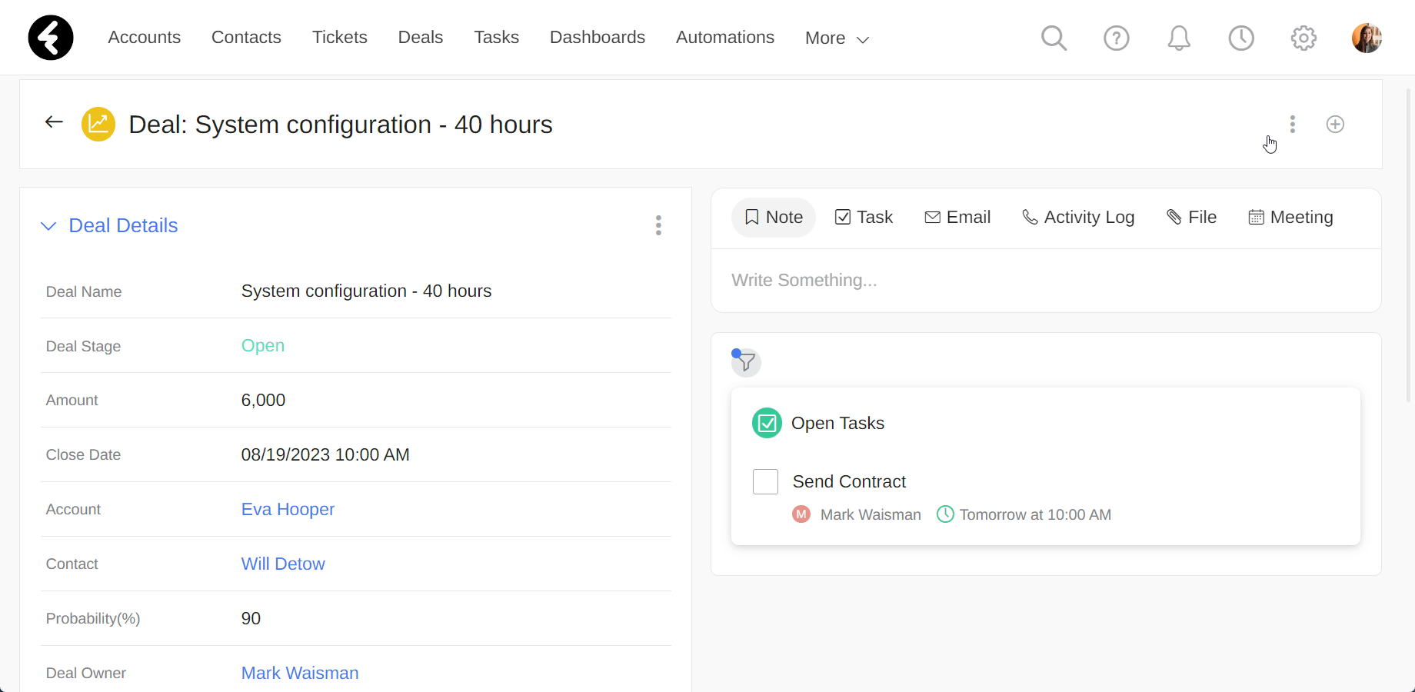Click the page vertical scrollbar
1415x692 pixels.
coord(1409,246)
